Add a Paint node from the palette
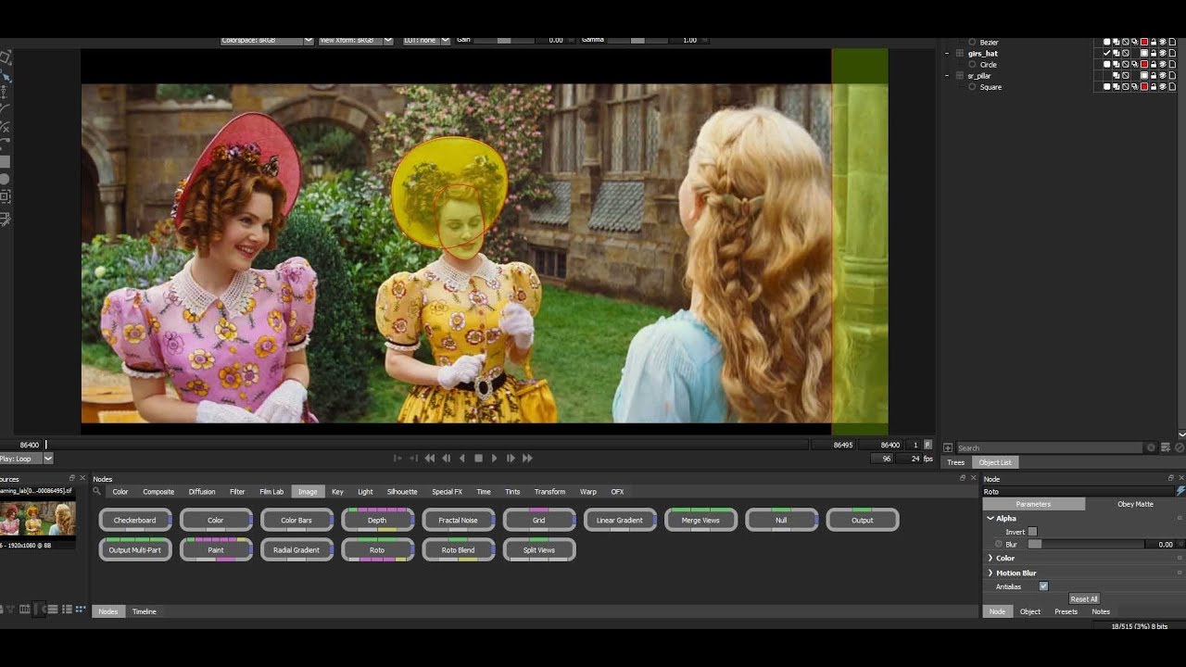 (216, 550)
